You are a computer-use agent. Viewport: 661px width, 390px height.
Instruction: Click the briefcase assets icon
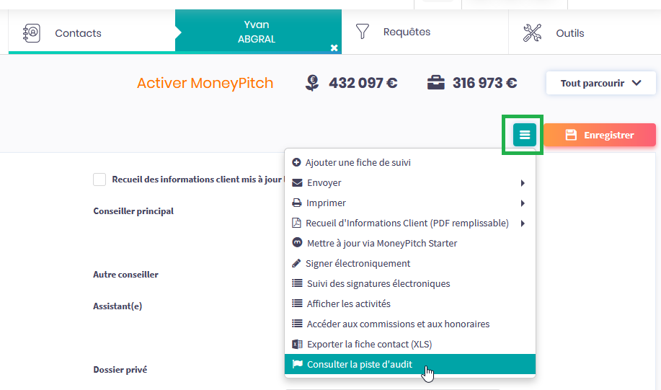[435, 83]
